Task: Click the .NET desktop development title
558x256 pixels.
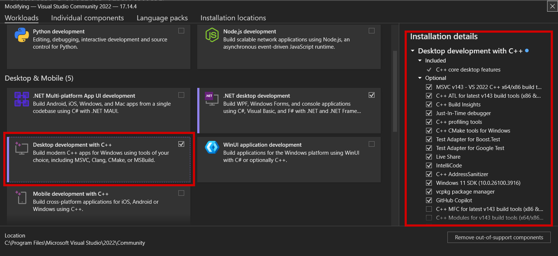Action: tap(257, 96)
